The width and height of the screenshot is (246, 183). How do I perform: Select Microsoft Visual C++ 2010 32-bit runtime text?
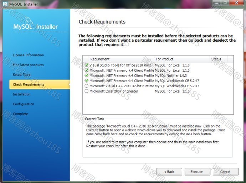pos(122,86)
